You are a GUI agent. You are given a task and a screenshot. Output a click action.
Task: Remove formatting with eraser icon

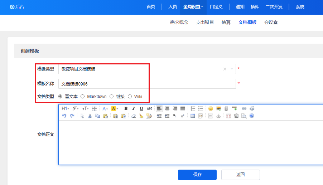tap(134, 116)
